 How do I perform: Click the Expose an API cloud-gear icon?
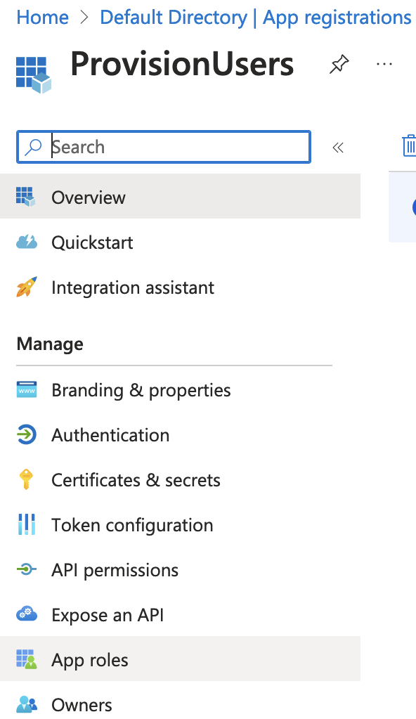[27, 614]
